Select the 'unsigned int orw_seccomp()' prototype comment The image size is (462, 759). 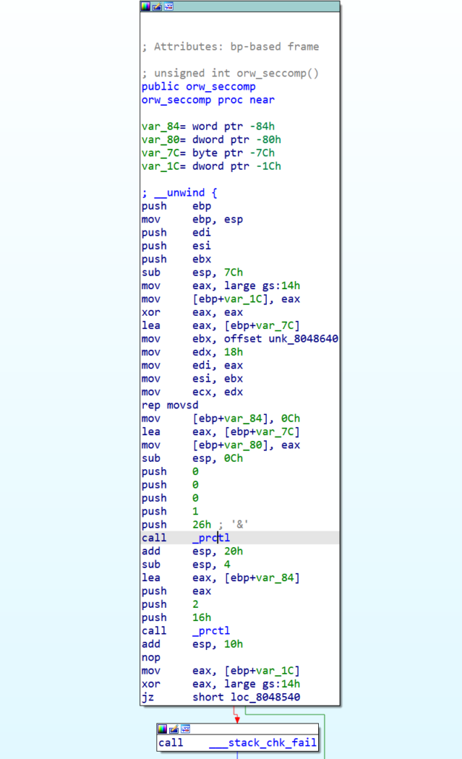pyautogui.click(x=231, y=73)
